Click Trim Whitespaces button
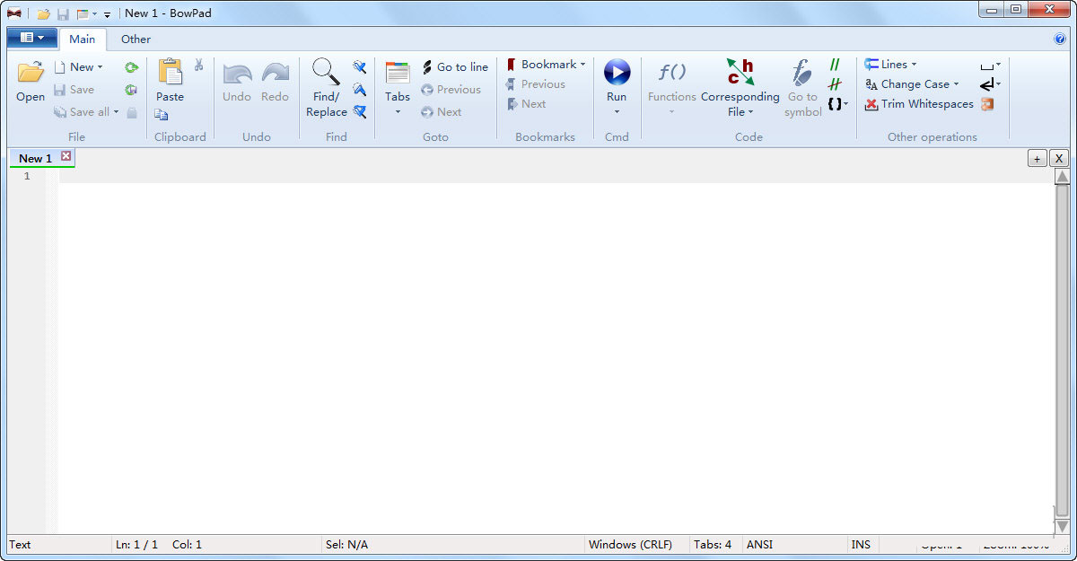 [918, 104]
